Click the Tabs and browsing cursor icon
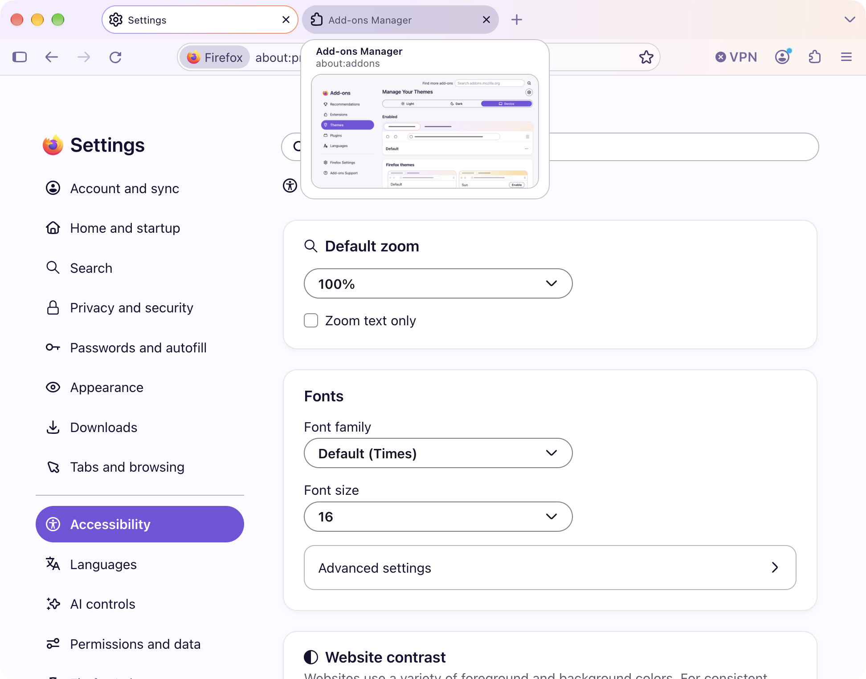This screenshot has width=866, height=679. [x=53, y=467]
